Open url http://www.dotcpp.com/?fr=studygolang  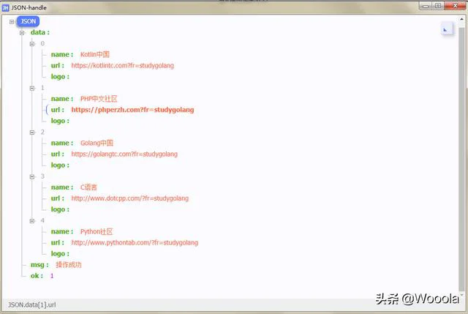coord(130,198)
